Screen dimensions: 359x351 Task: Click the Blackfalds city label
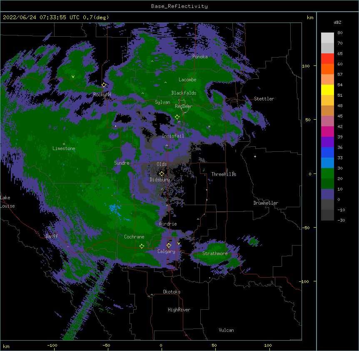[x=184, y=93]
